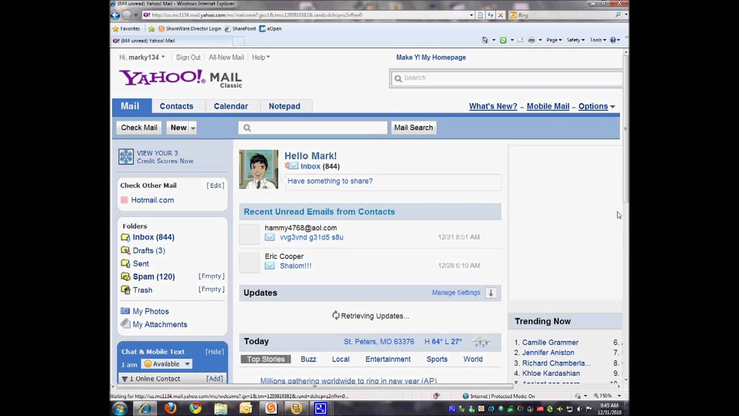Open the IE Safety menu
739x416 pixels.
coord(576,40)
